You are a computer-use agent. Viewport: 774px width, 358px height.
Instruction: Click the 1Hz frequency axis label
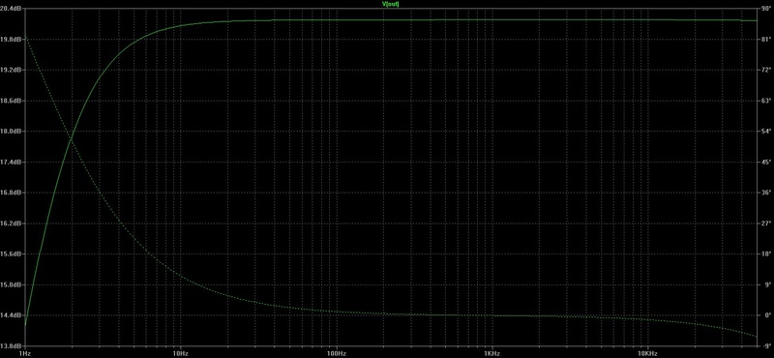[x=25, y=354]
